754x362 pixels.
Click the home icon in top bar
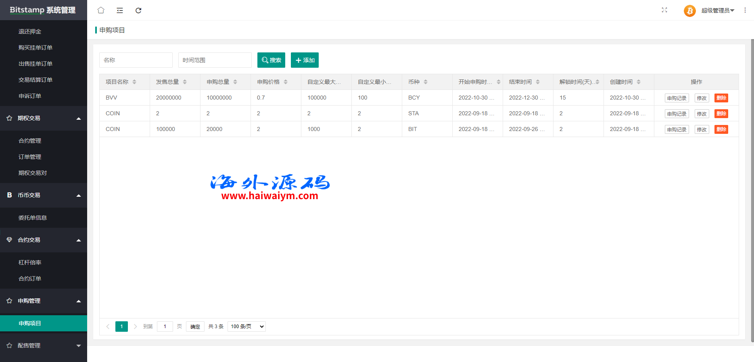pyautogui.click(x=101, y=10)
